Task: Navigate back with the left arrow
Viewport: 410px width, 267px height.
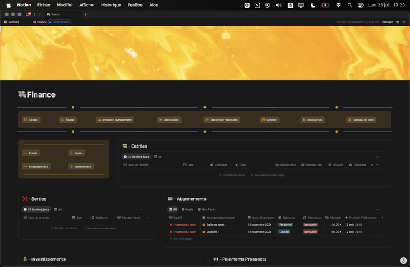Action: tap(34, 14)
